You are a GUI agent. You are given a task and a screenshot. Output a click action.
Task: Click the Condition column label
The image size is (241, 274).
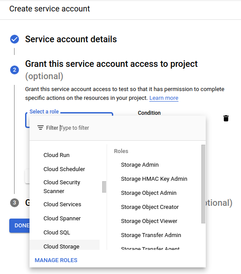(x=149, y=113)
